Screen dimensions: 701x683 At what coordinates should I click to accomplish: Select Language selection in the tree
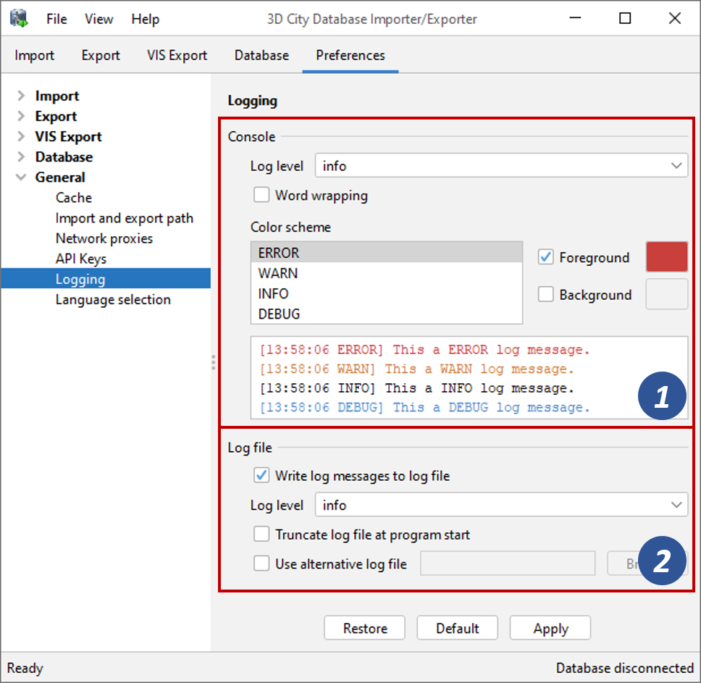coord(113,299)
